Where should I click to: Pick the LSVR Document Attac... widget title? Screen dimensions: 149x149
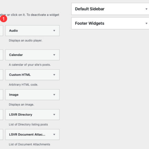(x=27, y=134)
